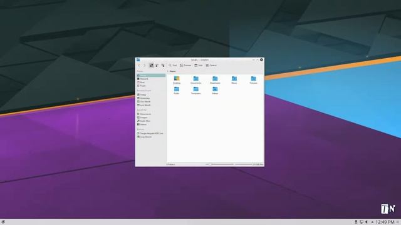Adjust the icon zoom slider
This screenshot has width=401, height=225.
point(219,164)
